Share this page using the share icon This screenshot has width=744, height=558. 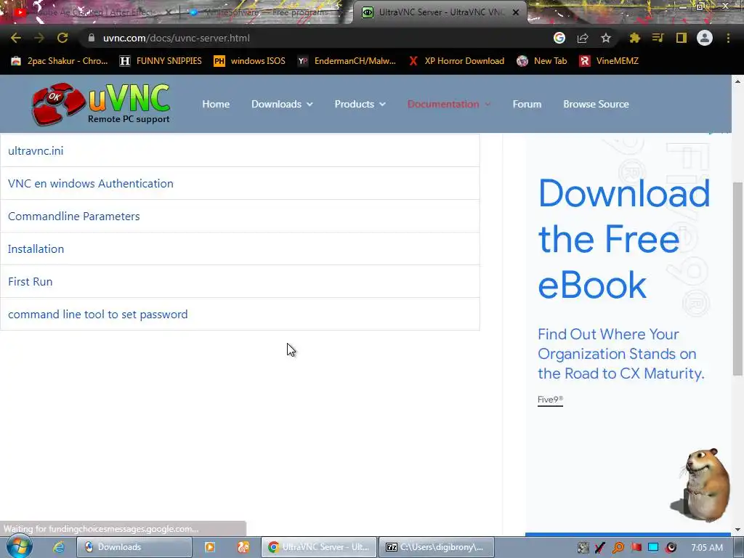(x=583, y=38)
